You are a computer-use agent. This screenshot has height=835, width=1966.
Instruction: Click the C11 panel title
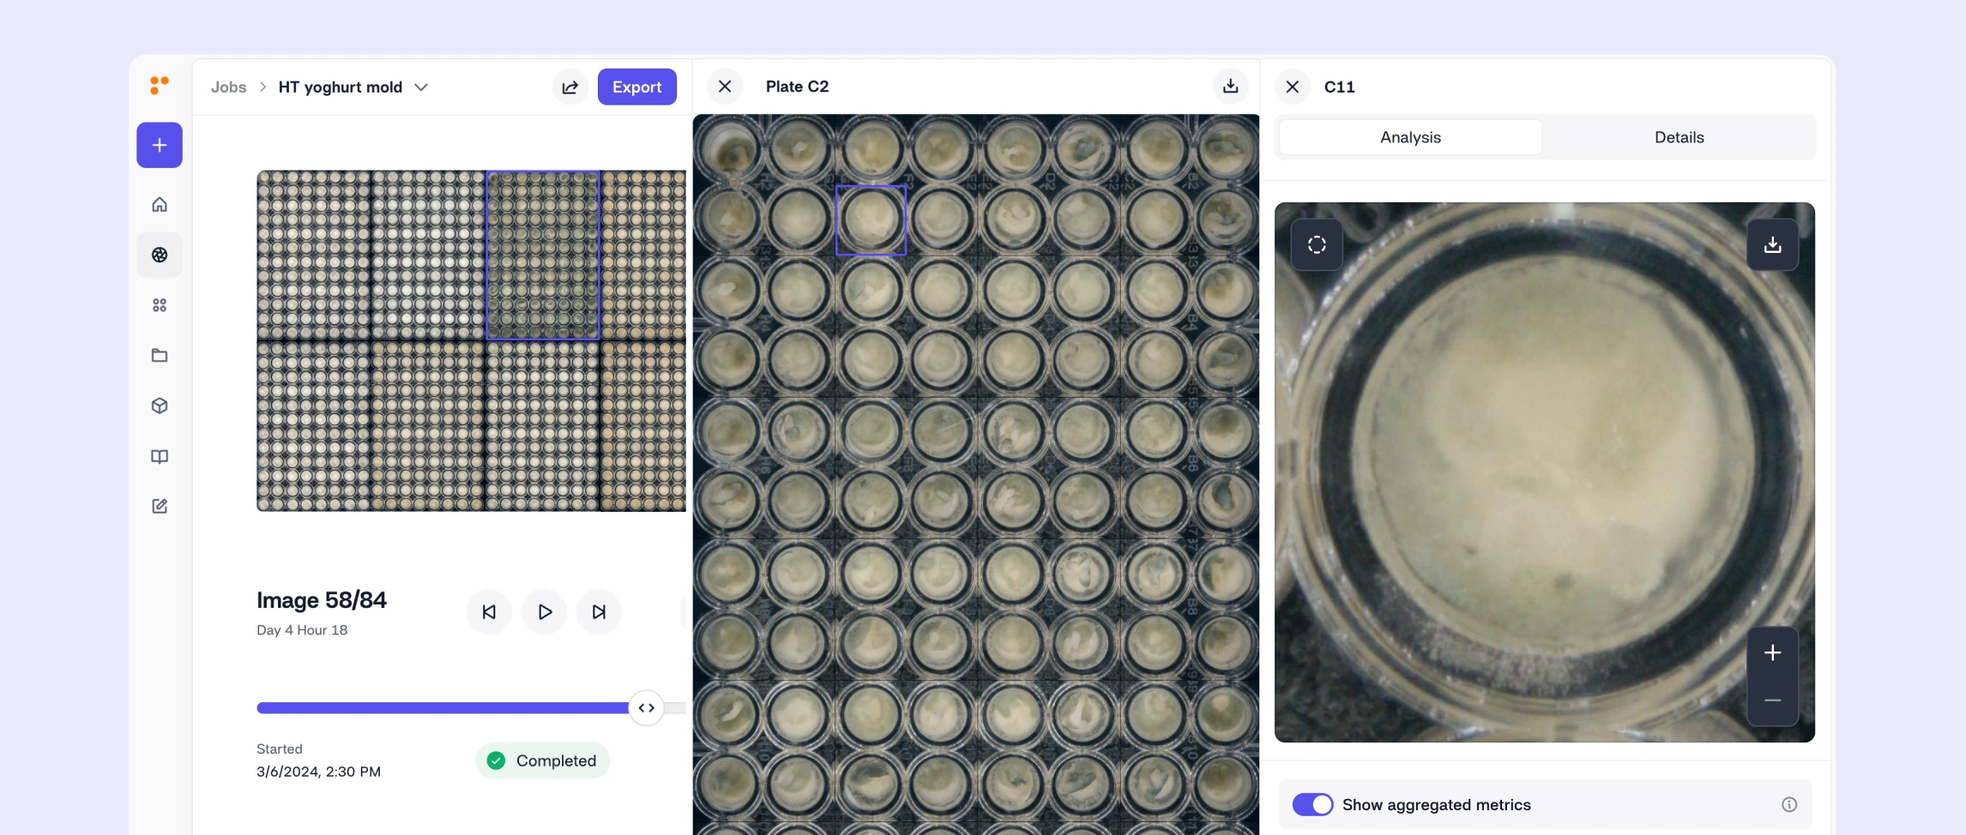click(x=1339, y=87)
